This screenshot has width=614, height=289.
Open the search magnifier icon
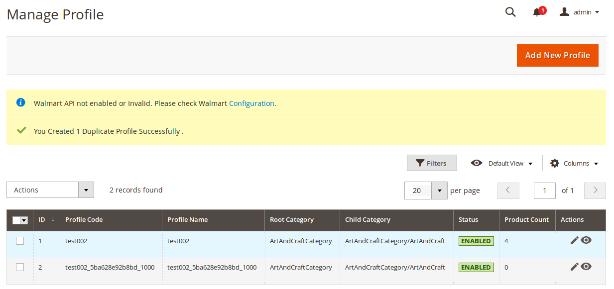(x=510, y=12)
